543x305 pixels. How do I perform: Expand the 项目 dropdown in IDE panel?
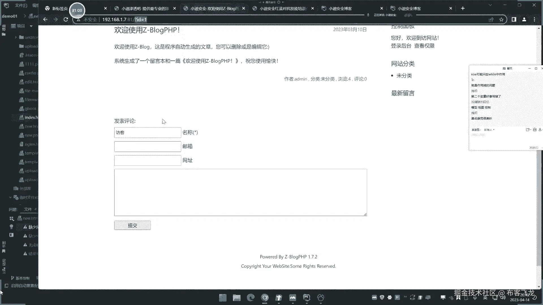(31, 26)
